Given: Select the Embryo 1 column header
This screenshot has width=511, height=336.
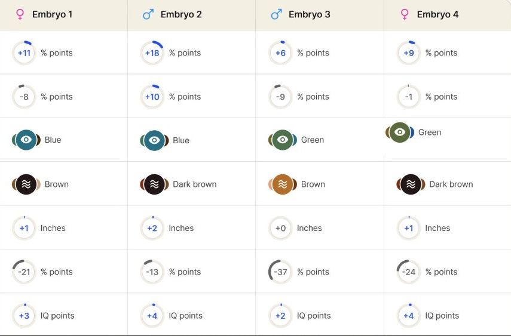Looking at the screenshot, I should [x=52, y=14].
